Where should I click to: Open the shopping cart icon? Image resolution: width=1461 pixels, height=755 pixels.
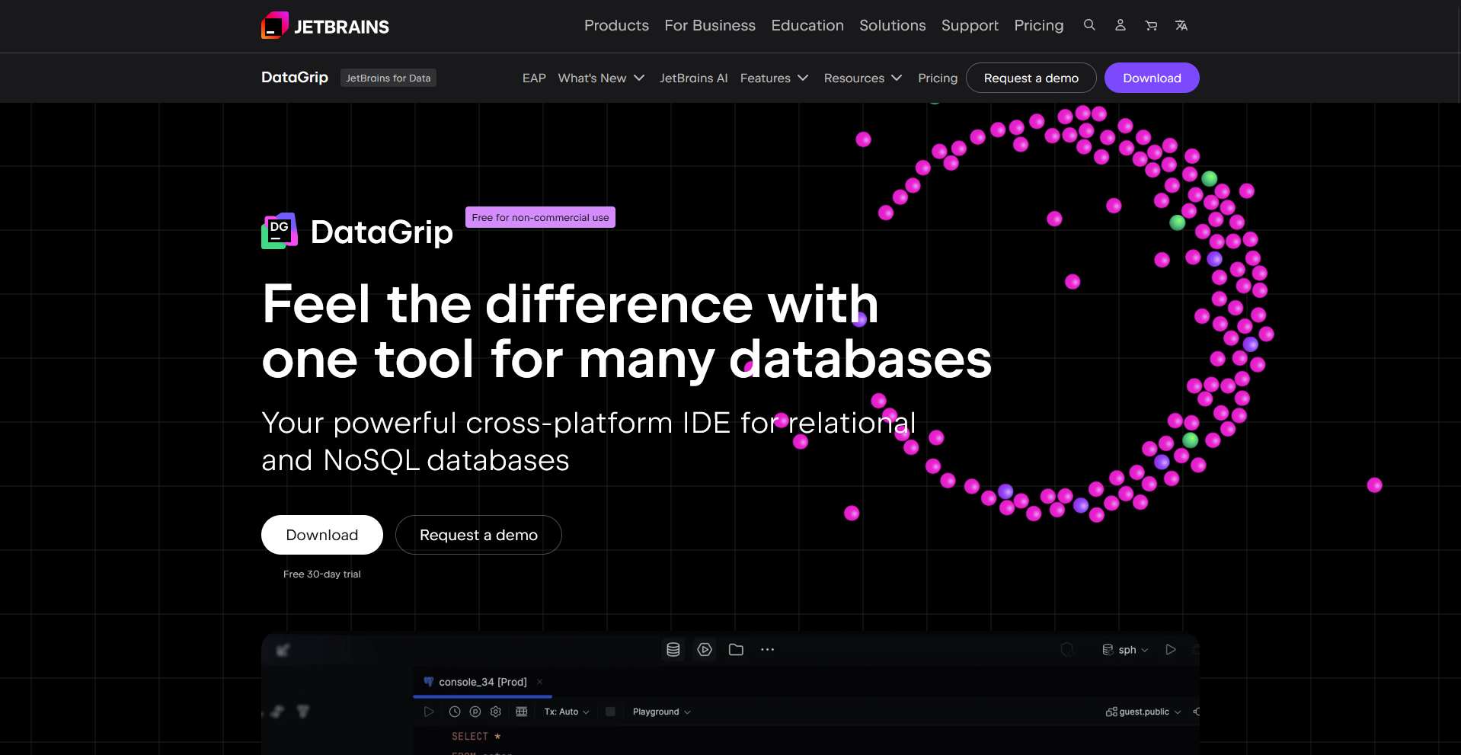click(1151, 25)
